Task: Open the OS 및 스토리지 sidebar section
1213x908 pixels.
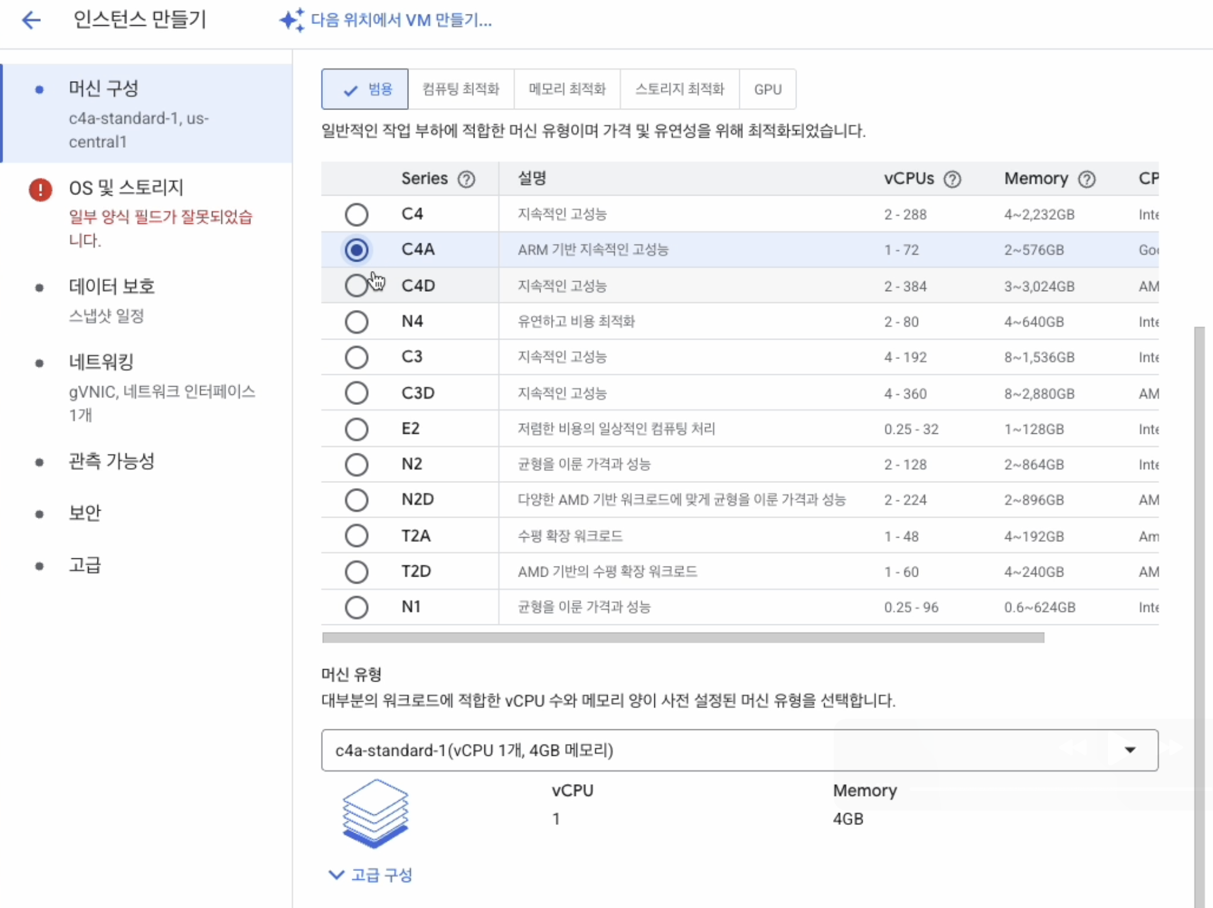Action: click(x=147, y=213)
